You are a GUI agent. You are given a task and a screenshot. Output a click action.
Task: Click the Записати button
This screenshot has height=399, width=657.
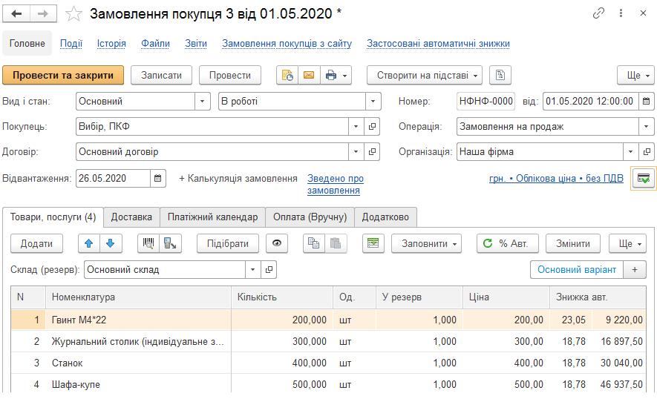coord(161,76)
